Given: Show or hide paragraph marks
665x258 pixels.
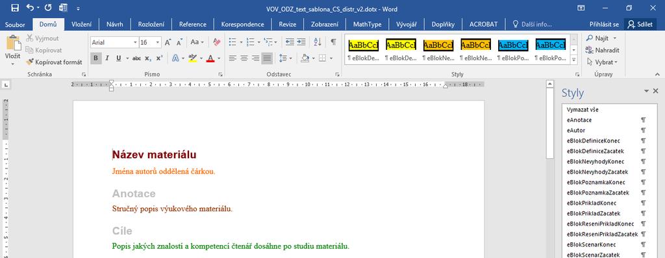Looking at the screenshot, I should pyautogui.click(x=333, y=42).
